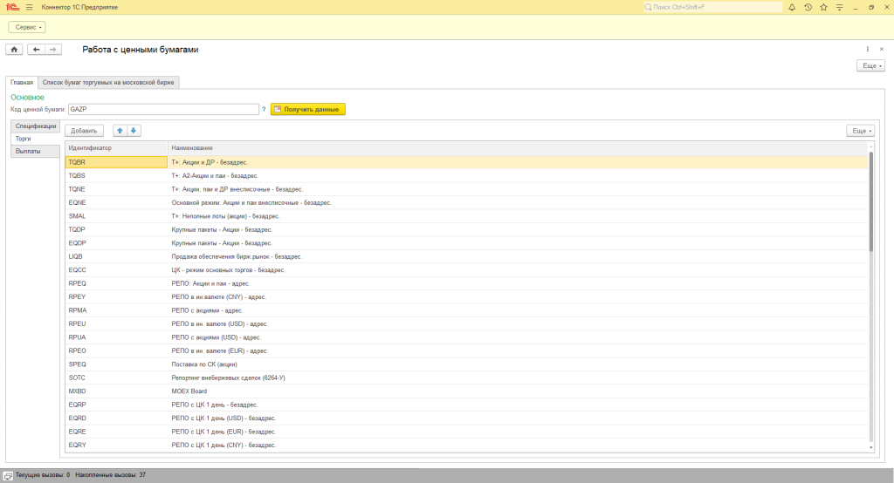Click 'Текущие вызовы: 0' in status bar

click(43, 475)
